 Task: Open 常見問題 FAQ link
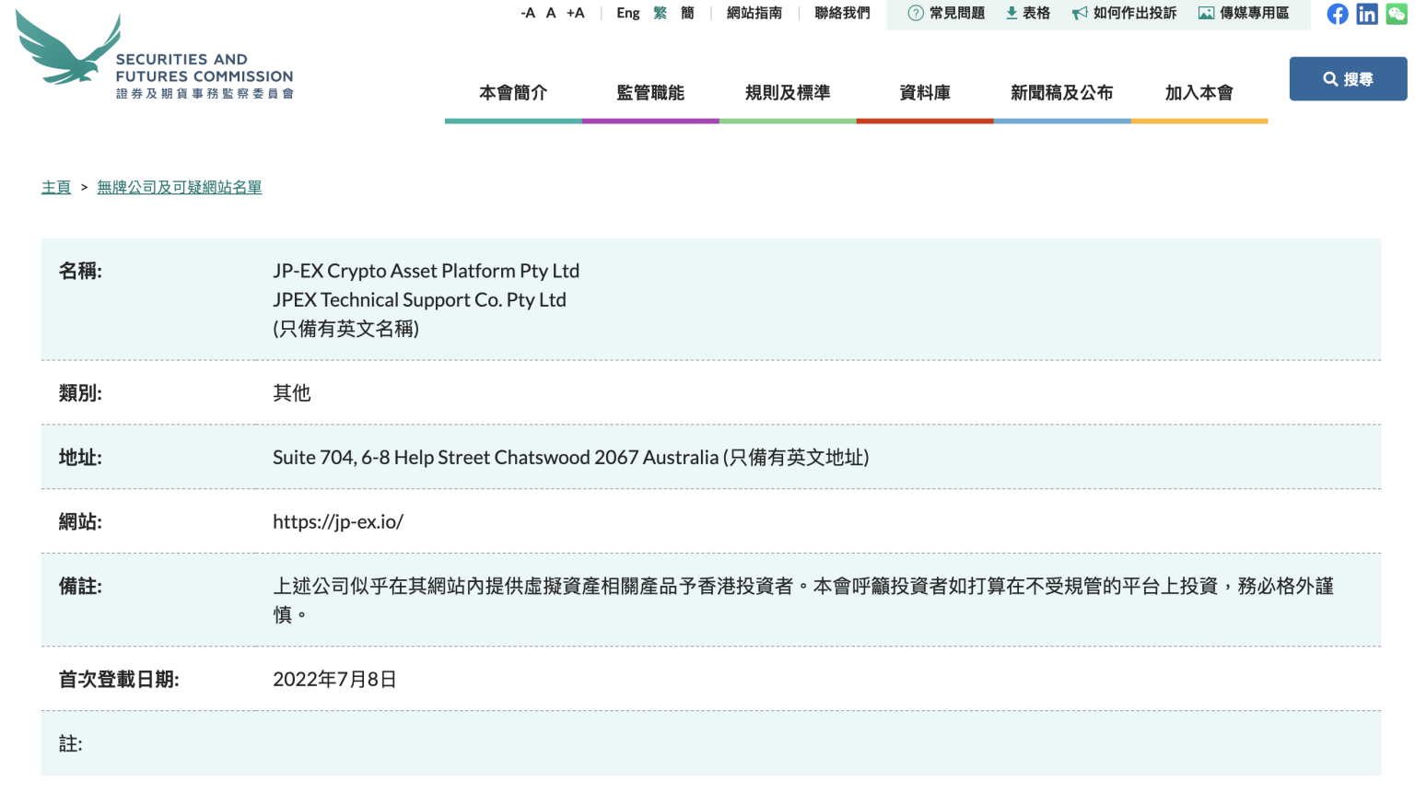[x=946, y=13]
